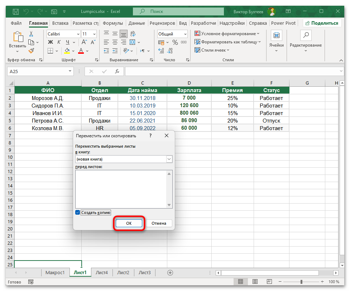Click the Percent style icon

[174, 42]
